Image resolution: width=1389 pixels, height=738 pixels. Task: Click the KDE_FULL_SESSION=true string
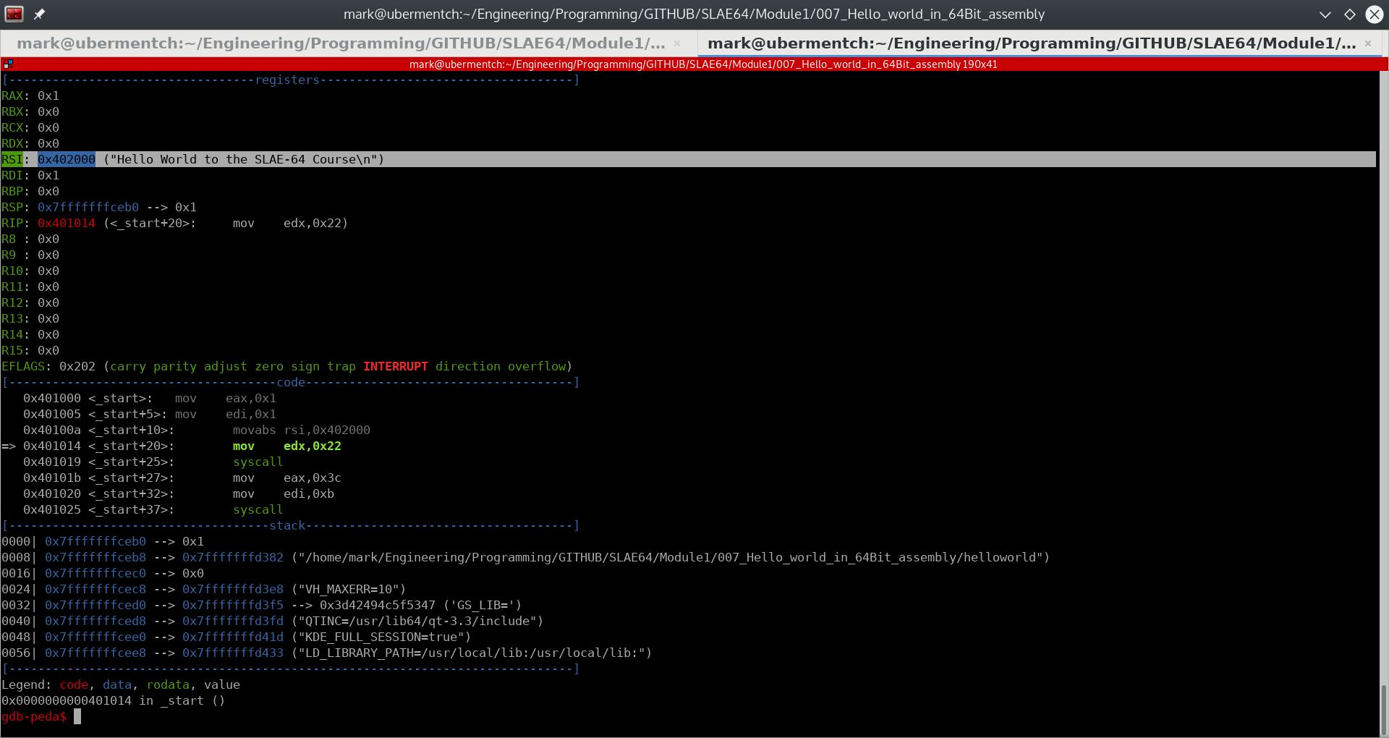pos(381,637)
